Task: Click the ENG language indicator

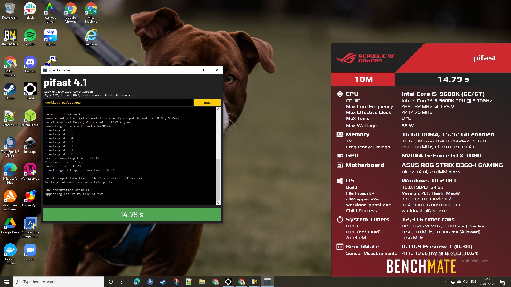Action: point(473,282)
